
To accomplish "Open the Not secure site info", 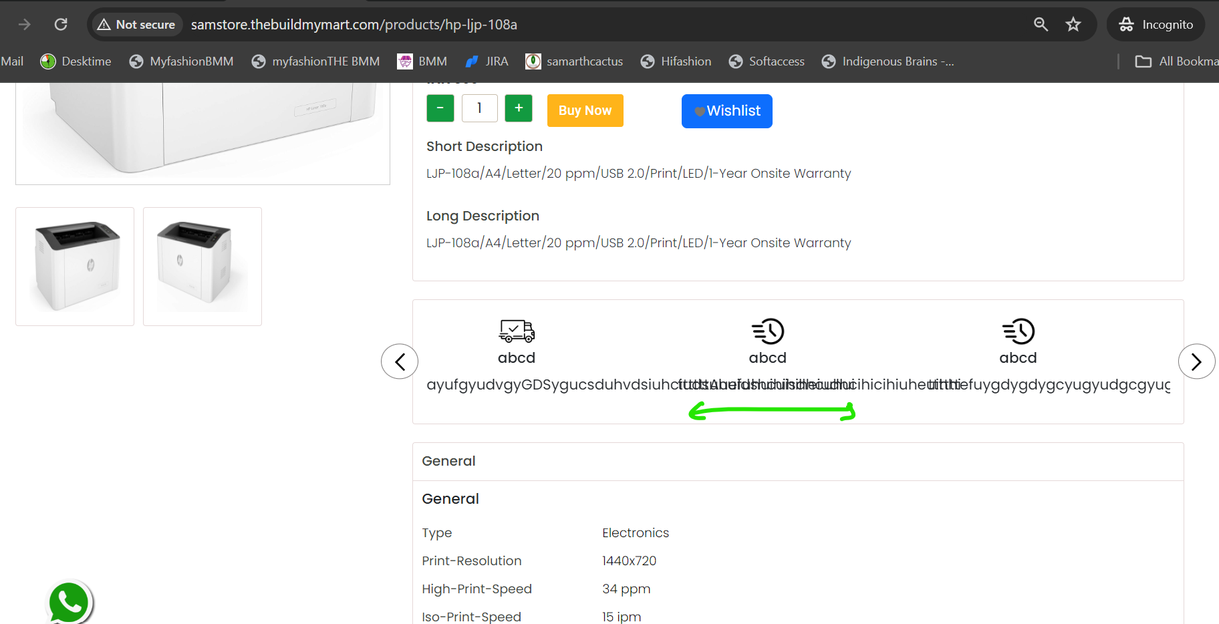I will tap(136, 25).
